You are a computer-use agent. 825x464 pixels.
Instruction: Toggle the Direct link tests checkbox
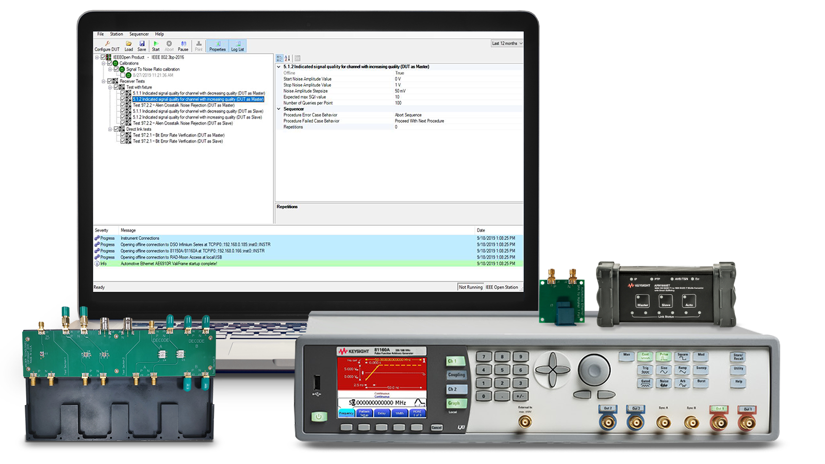tap(116, 129)
